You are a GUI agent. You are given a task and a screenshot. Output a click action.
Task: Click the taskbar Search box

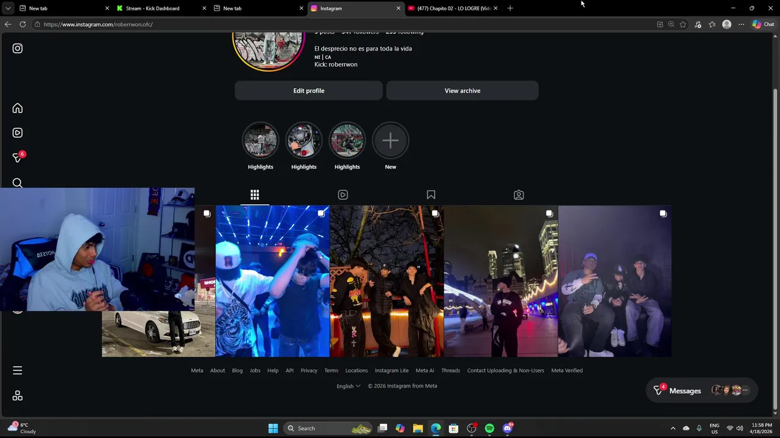tap(328, 428)
